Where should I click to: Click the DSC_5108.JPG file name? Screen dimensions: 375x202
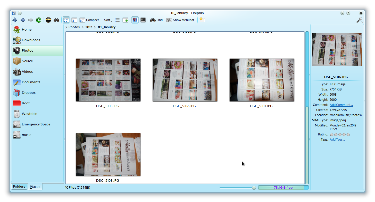[x=107, y=181]
